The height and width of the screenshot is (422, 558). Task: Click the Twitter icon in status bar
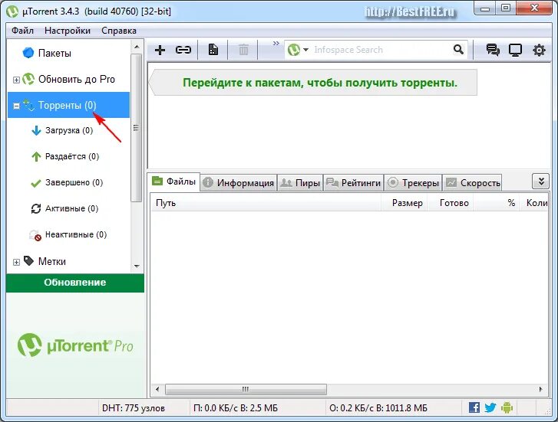(490, 407)
